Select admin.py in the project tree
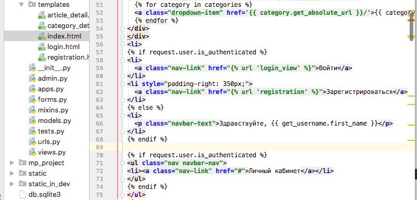The width and height of the screenshot is (417, 200). coord(53,79)
